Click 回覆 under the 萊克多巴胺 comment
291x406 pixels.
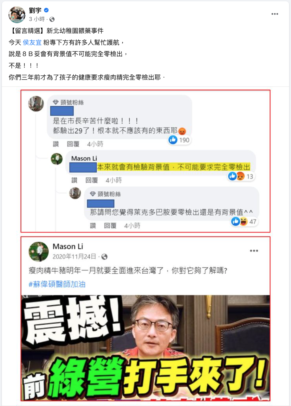click(110, 225)
